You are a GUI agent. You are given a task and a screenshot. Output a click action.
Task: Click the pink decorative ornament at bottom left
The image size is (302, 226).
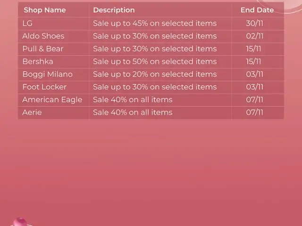(20, 222)
